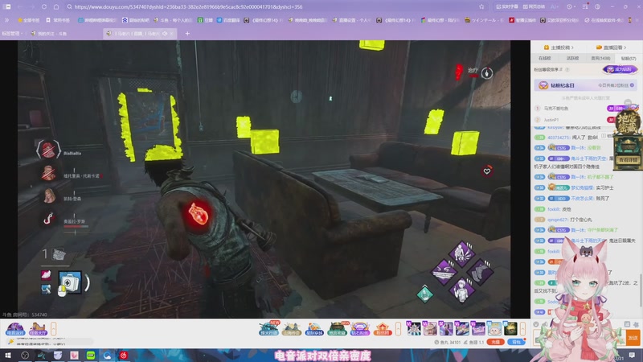The image size is (643, 362).
Task: Open 直播回看 stream replay link
Action: click(612, 47)
